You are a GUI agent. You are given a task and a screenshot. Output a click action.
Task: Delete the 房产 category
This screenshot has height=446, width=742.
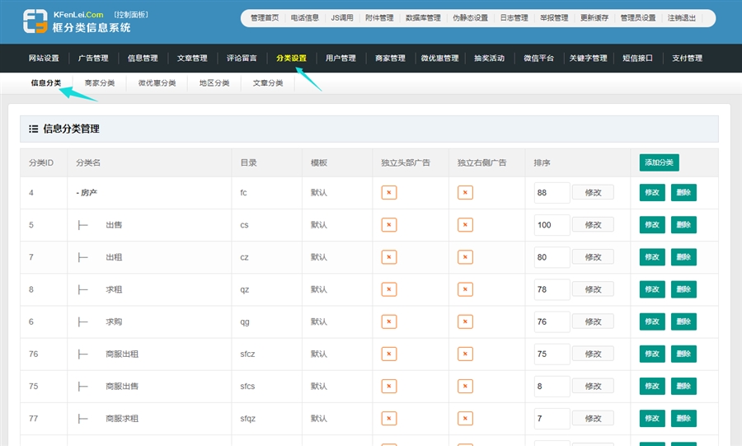point(683,192)
